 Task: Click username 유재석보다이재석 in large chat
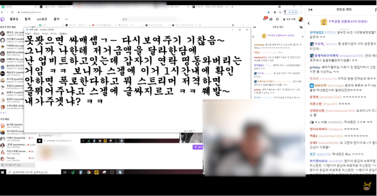[326, 56]
